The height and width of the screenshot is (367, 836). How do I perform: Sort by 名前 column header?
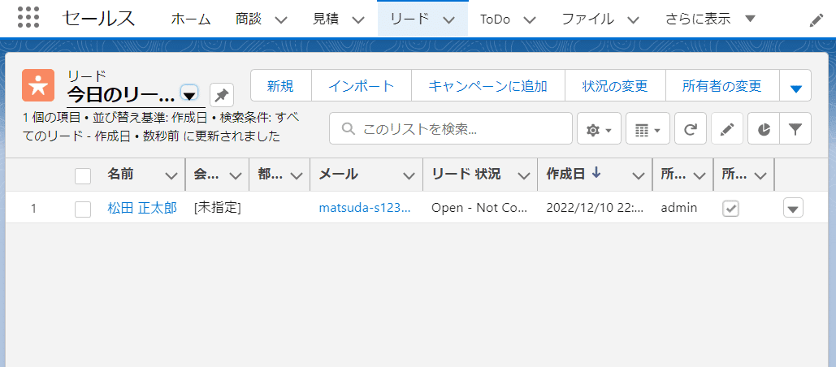point(120,174)
